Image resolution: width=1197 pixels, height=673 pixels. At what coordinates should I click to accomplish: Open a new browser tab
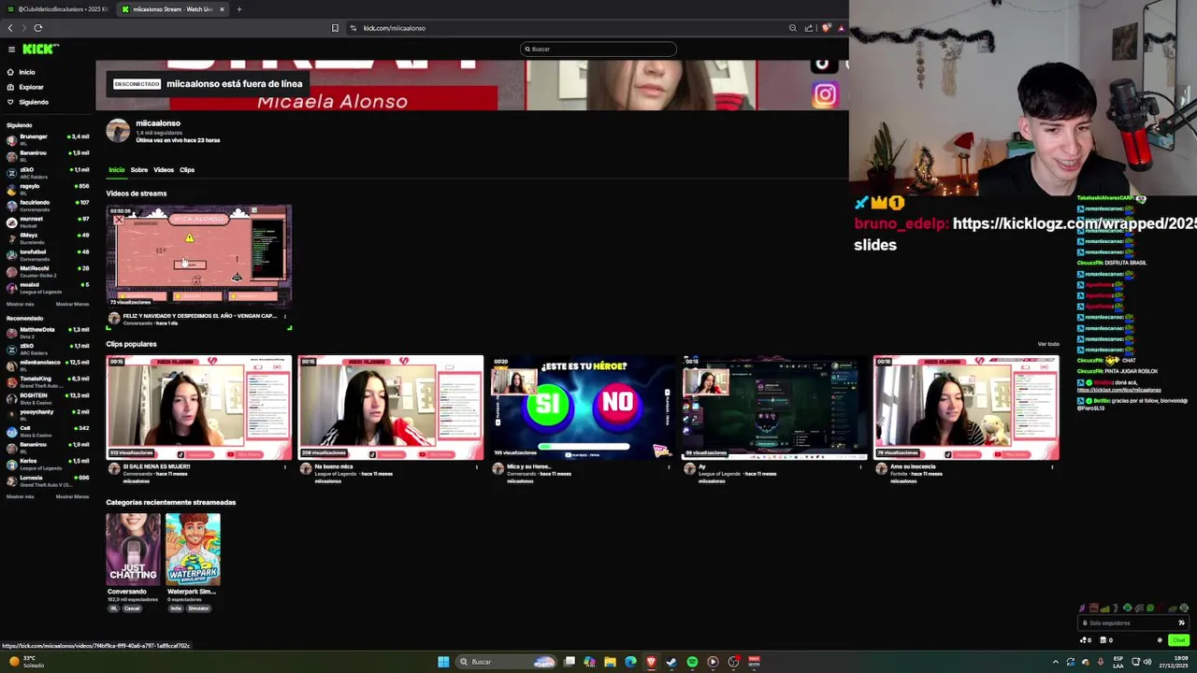(239, 9)
